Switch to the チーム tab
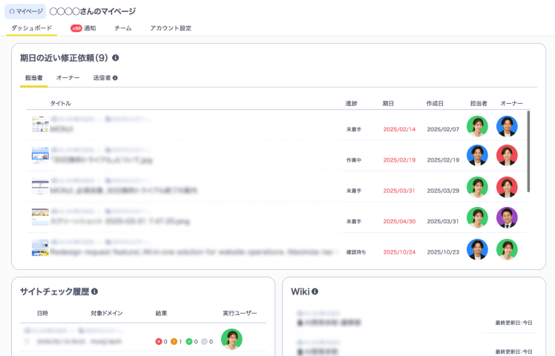 (x=123, y=28)
